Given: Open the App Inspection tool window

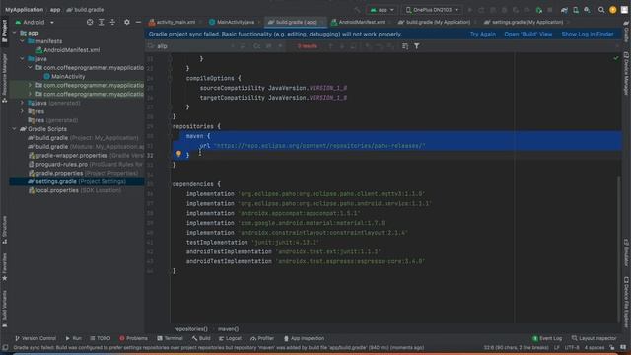Looking at the screenshot, I should [304, 338].
